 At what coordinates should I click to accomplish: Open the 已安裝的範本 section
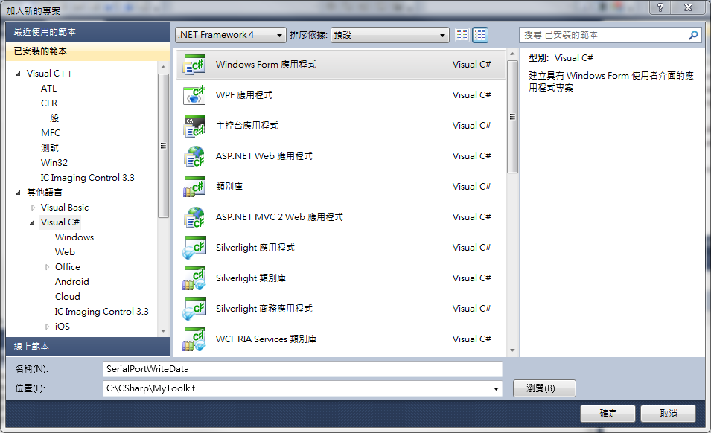coord(88,51)
